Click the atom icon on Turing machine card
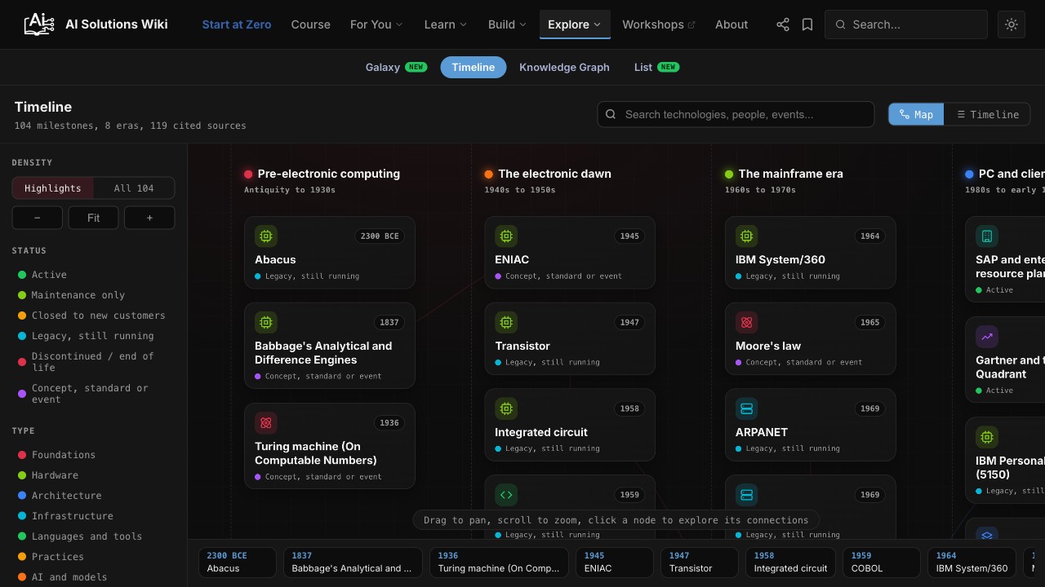This screenshot has height=587, width=1045. 266,423
